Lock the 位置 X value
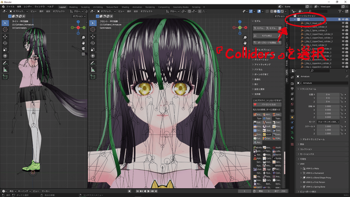Screen dimensions: 350x197 click(x=342, y=95)
